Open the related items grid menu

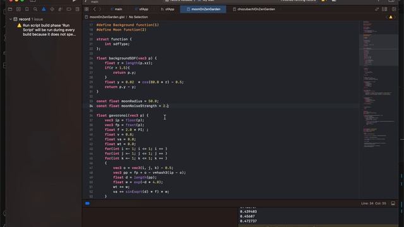[x=86, y=9]
